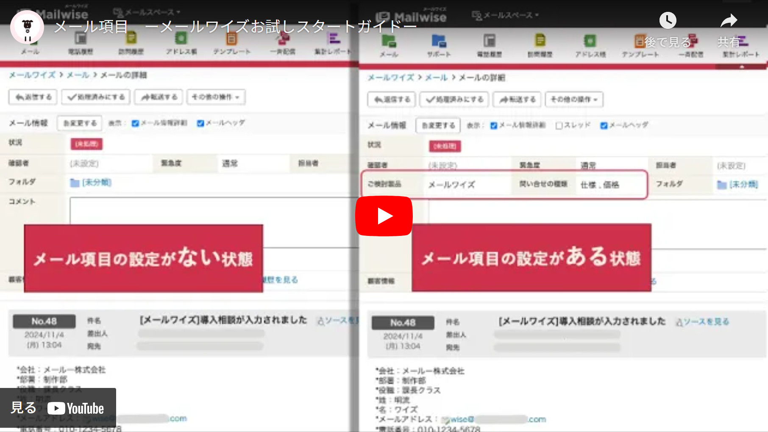The height and width of the screenshot is (432, 768).
Task: Click 返信する button in right panel
Action: pos(392,100)
